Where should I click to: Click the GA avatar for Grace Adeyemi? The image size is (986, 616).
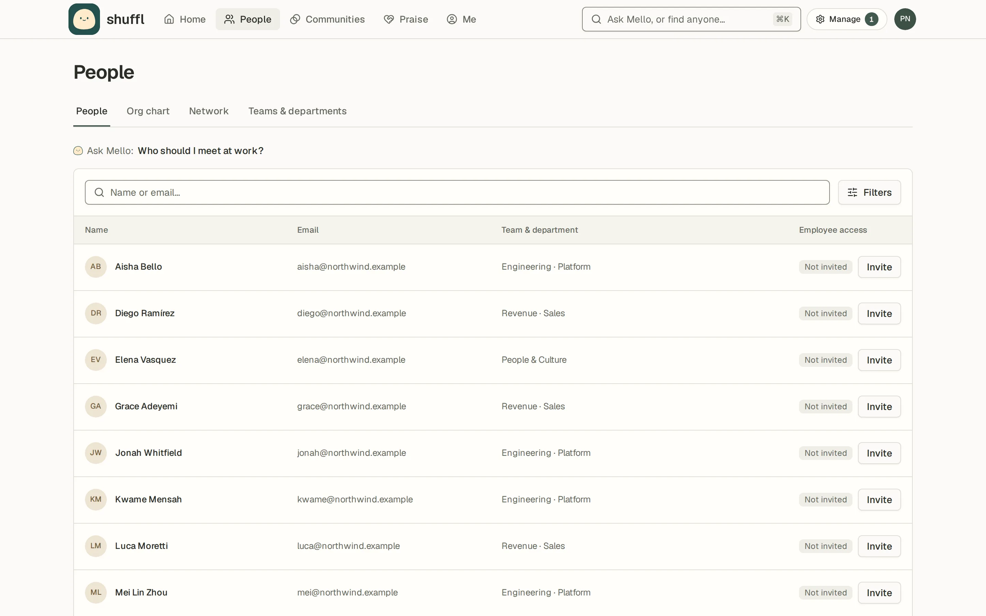point(96,406)
